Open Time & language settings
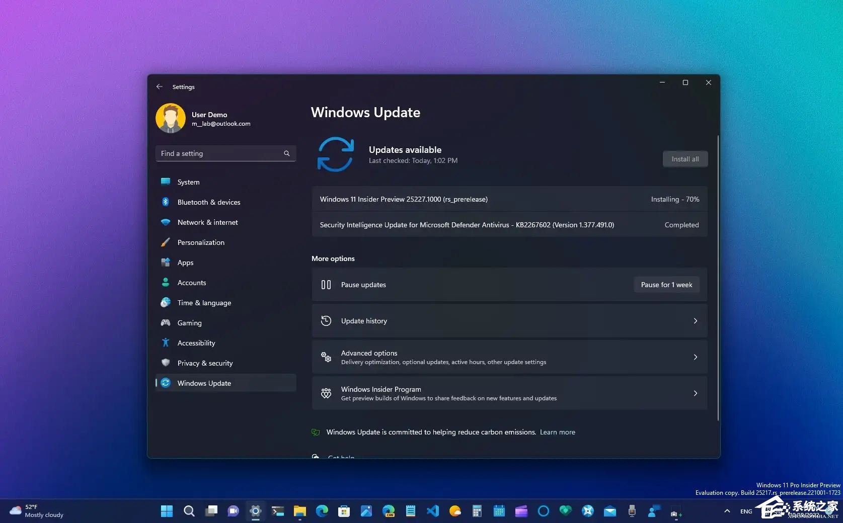 pos(225,303)
